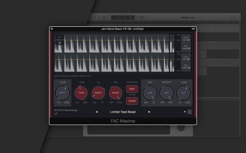Click the round button at title bar left
246x153 pixels.
(52, 29)
